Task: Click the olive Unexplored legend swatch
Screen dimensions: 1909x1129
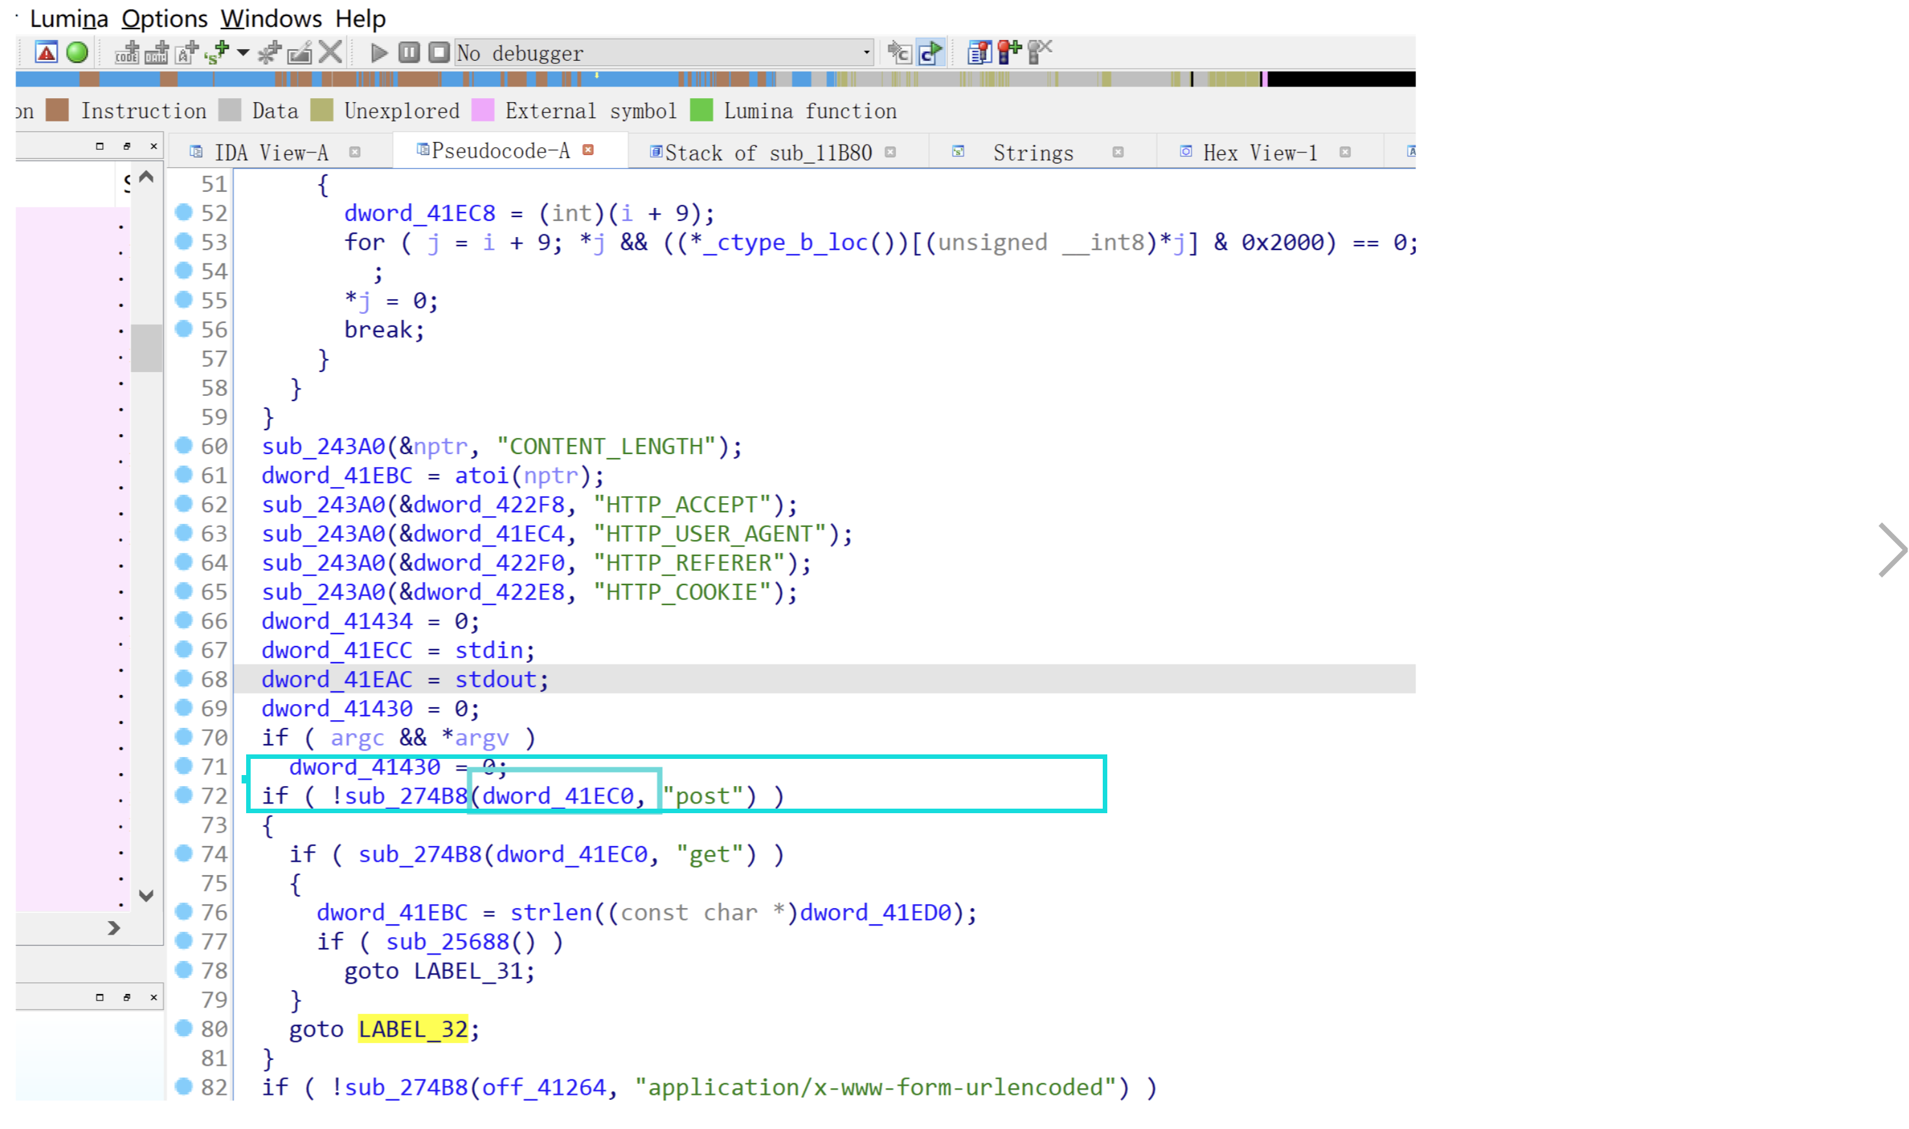Action: [322, 110]
